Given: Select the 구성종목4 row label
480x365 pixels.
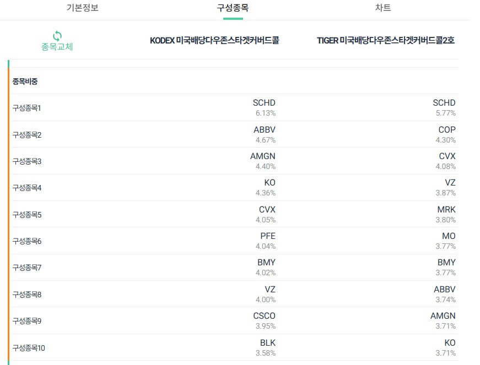Looking at the screenshot, I should click(x=26, y=188).
